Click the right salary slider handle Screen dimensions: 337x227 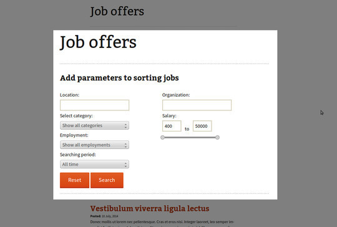(218, 137)
